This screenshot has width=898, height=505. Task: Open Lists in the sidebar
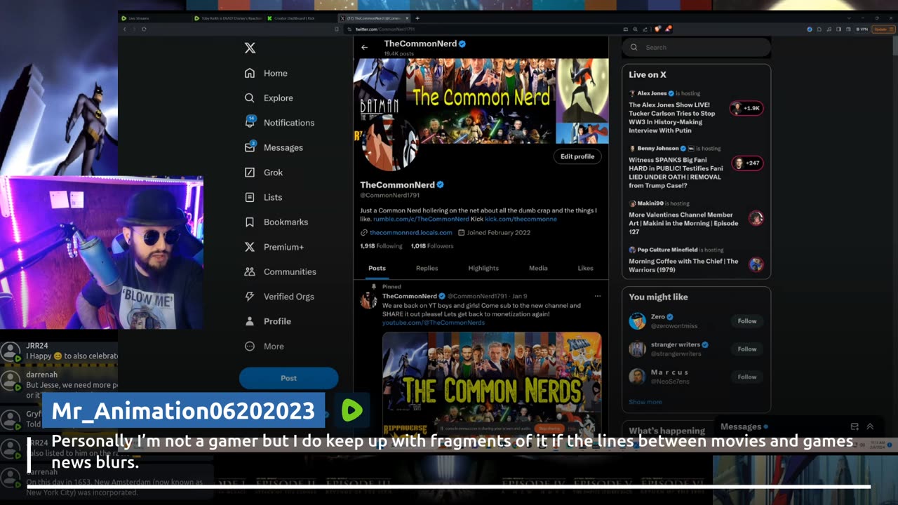[x=263, y=197]
